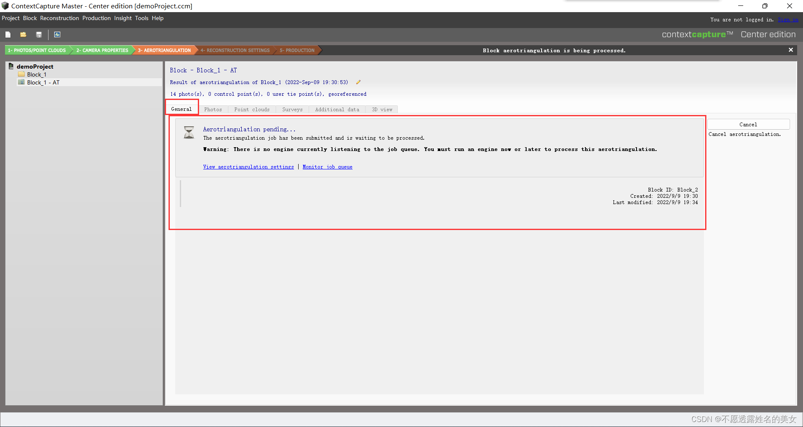
Task: Go to step 2 Camera Properties
Action: click(102, 50)
